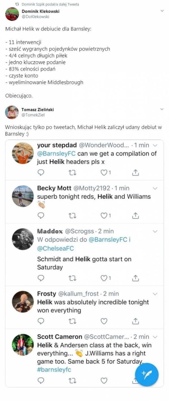Open the #barnsleyfc hashtag link
The image size is (169, 401).
coord(54,370)
